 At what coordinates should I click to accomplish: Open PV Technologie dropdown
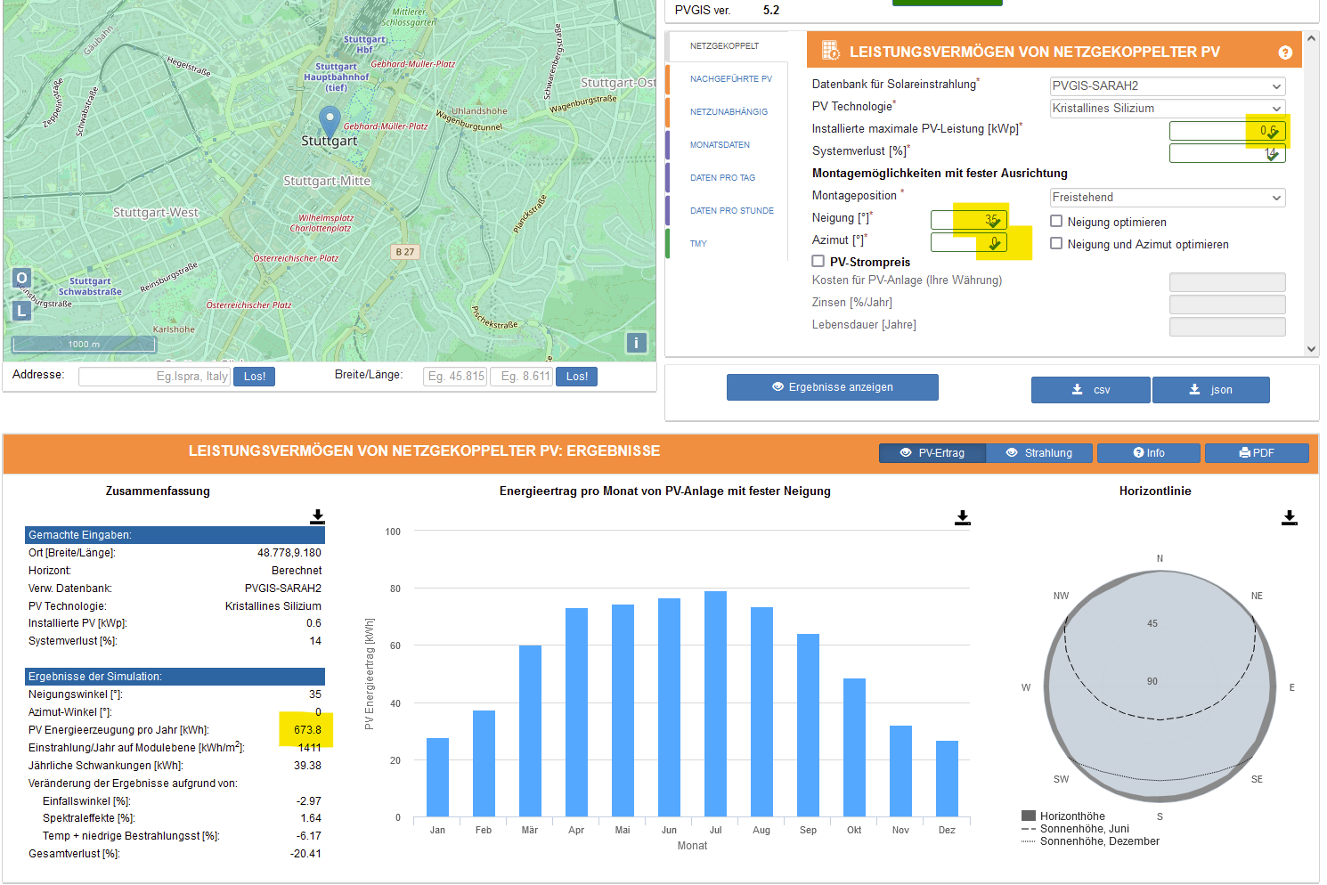(x=1168, y=109)
